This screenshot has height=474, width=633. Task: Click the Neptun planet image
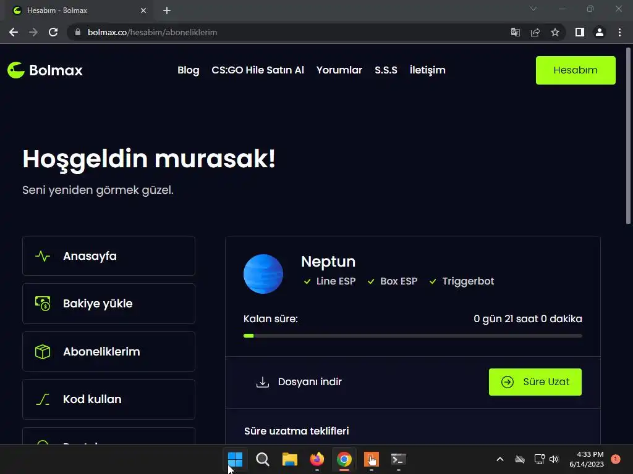point(263,273)
